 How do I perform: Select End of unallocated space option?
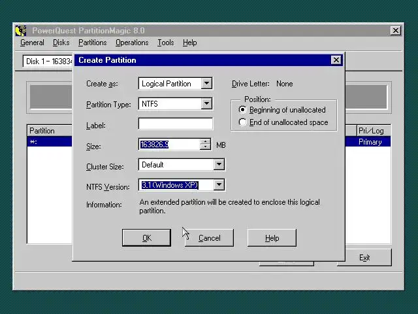tap(283, 122)
